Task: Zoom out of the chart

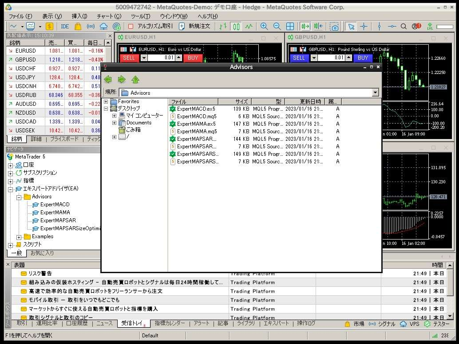Action: point(277,26)
